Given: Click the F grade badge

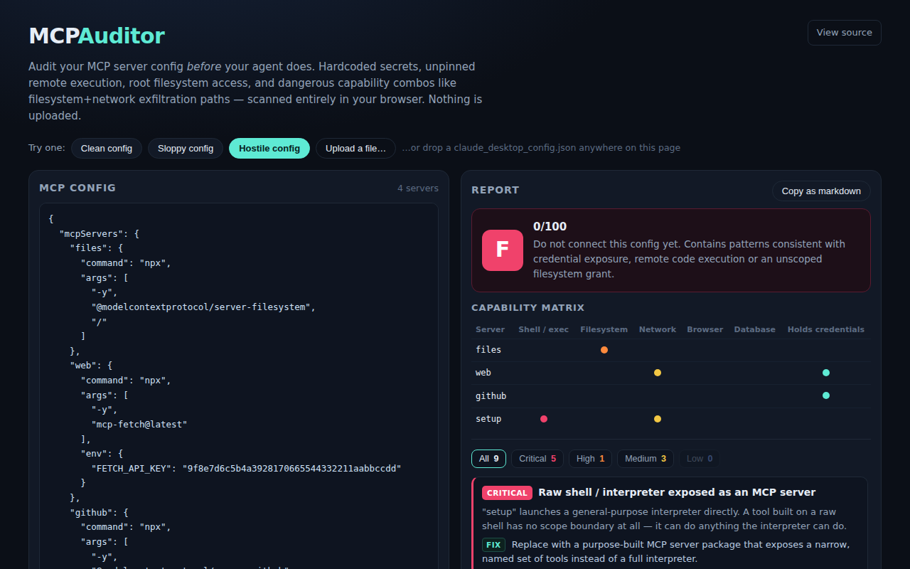Looking at the screenshot, I should point(502,250).
